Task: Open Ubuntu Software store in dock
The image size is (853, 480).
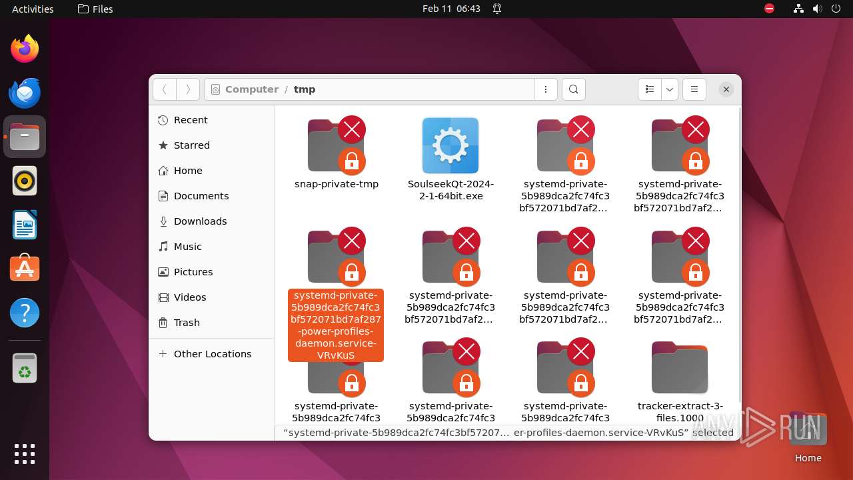Action: [25, 269]
